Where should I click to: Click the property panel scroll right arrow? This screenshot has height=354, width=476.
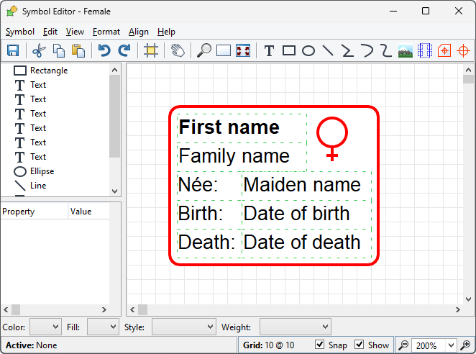point(104,309)
